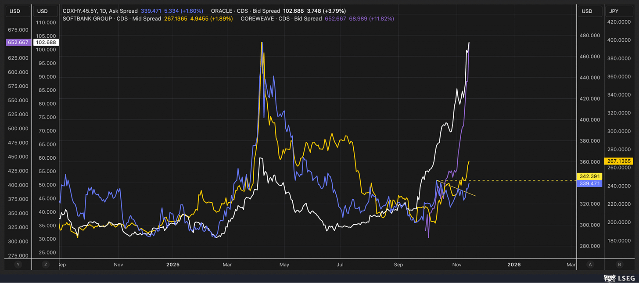Open the JPY currency selector
Screen dimensions: 639x283
coord(619,11)
